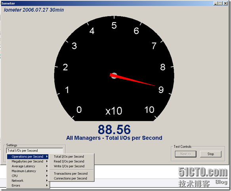Click arrow beside Errors entry
This screenshot has width=231, height=191.
[x=47, y=185]
